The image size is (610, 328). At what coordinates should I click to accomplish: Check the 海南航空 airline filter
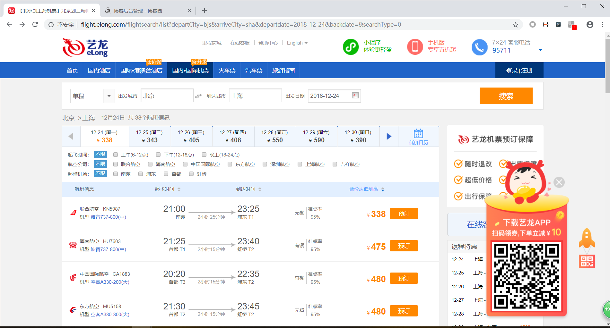150,164
